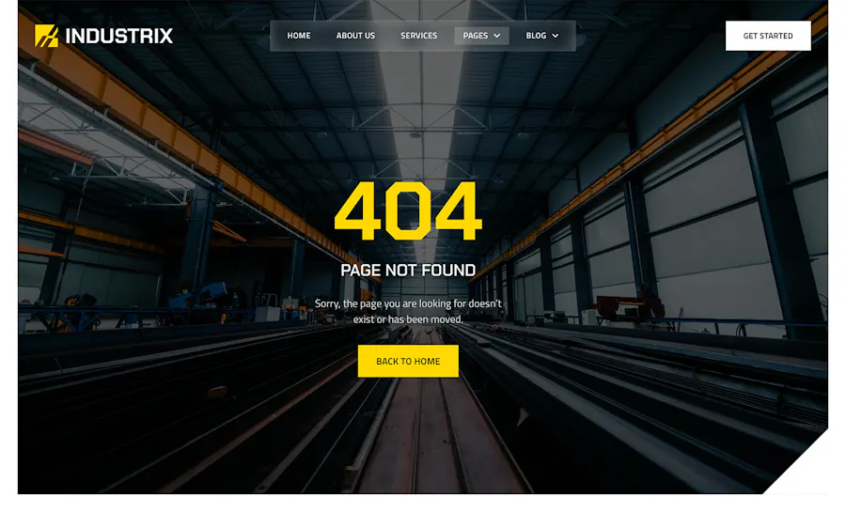The image size is (846, 512).
Task: Click the Industrix yellow logo icon
Action: pos(46,36)
